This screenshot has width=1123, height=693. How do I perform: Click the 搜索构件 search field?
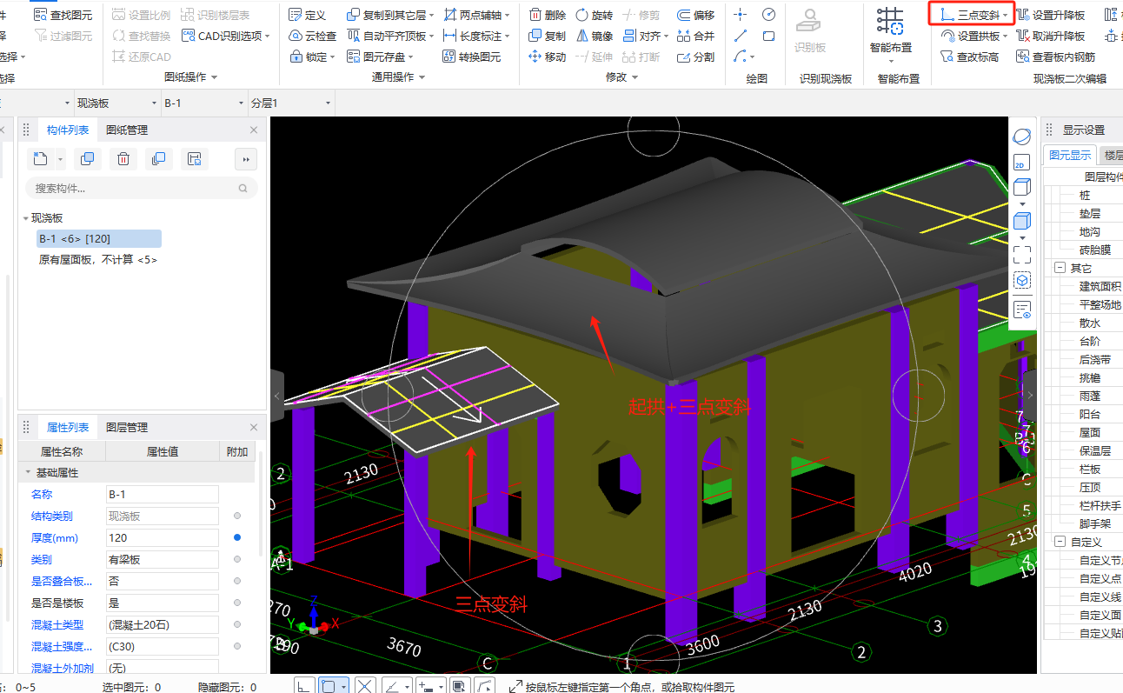click(x=141, y=188)
